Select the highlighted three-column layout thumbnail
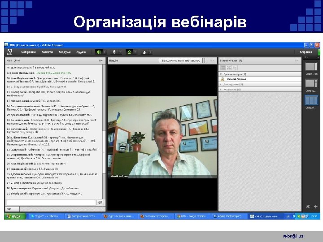The image size is (323, 242). [311, 100]
